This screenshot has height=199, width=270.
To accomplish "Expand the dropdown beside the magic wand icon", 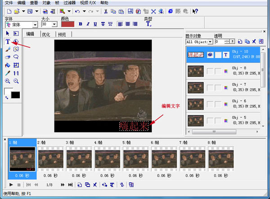I will pos(69,11).
